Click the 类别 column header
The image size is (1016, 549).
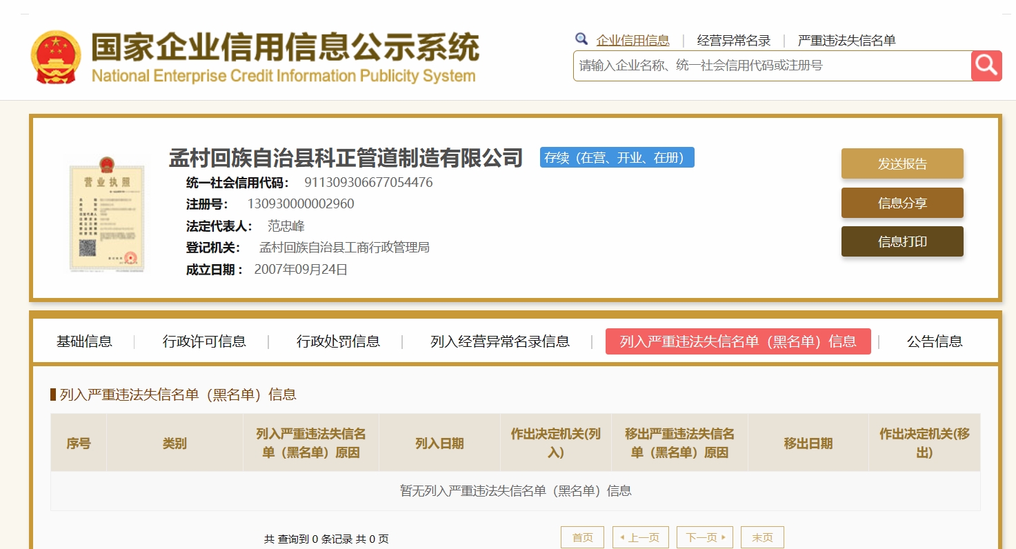coord(175,443)
